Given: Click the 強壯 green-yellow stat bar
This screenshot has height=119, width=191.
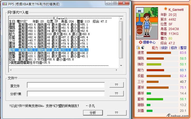Looking at the screenshot, I should coord(154,64).
